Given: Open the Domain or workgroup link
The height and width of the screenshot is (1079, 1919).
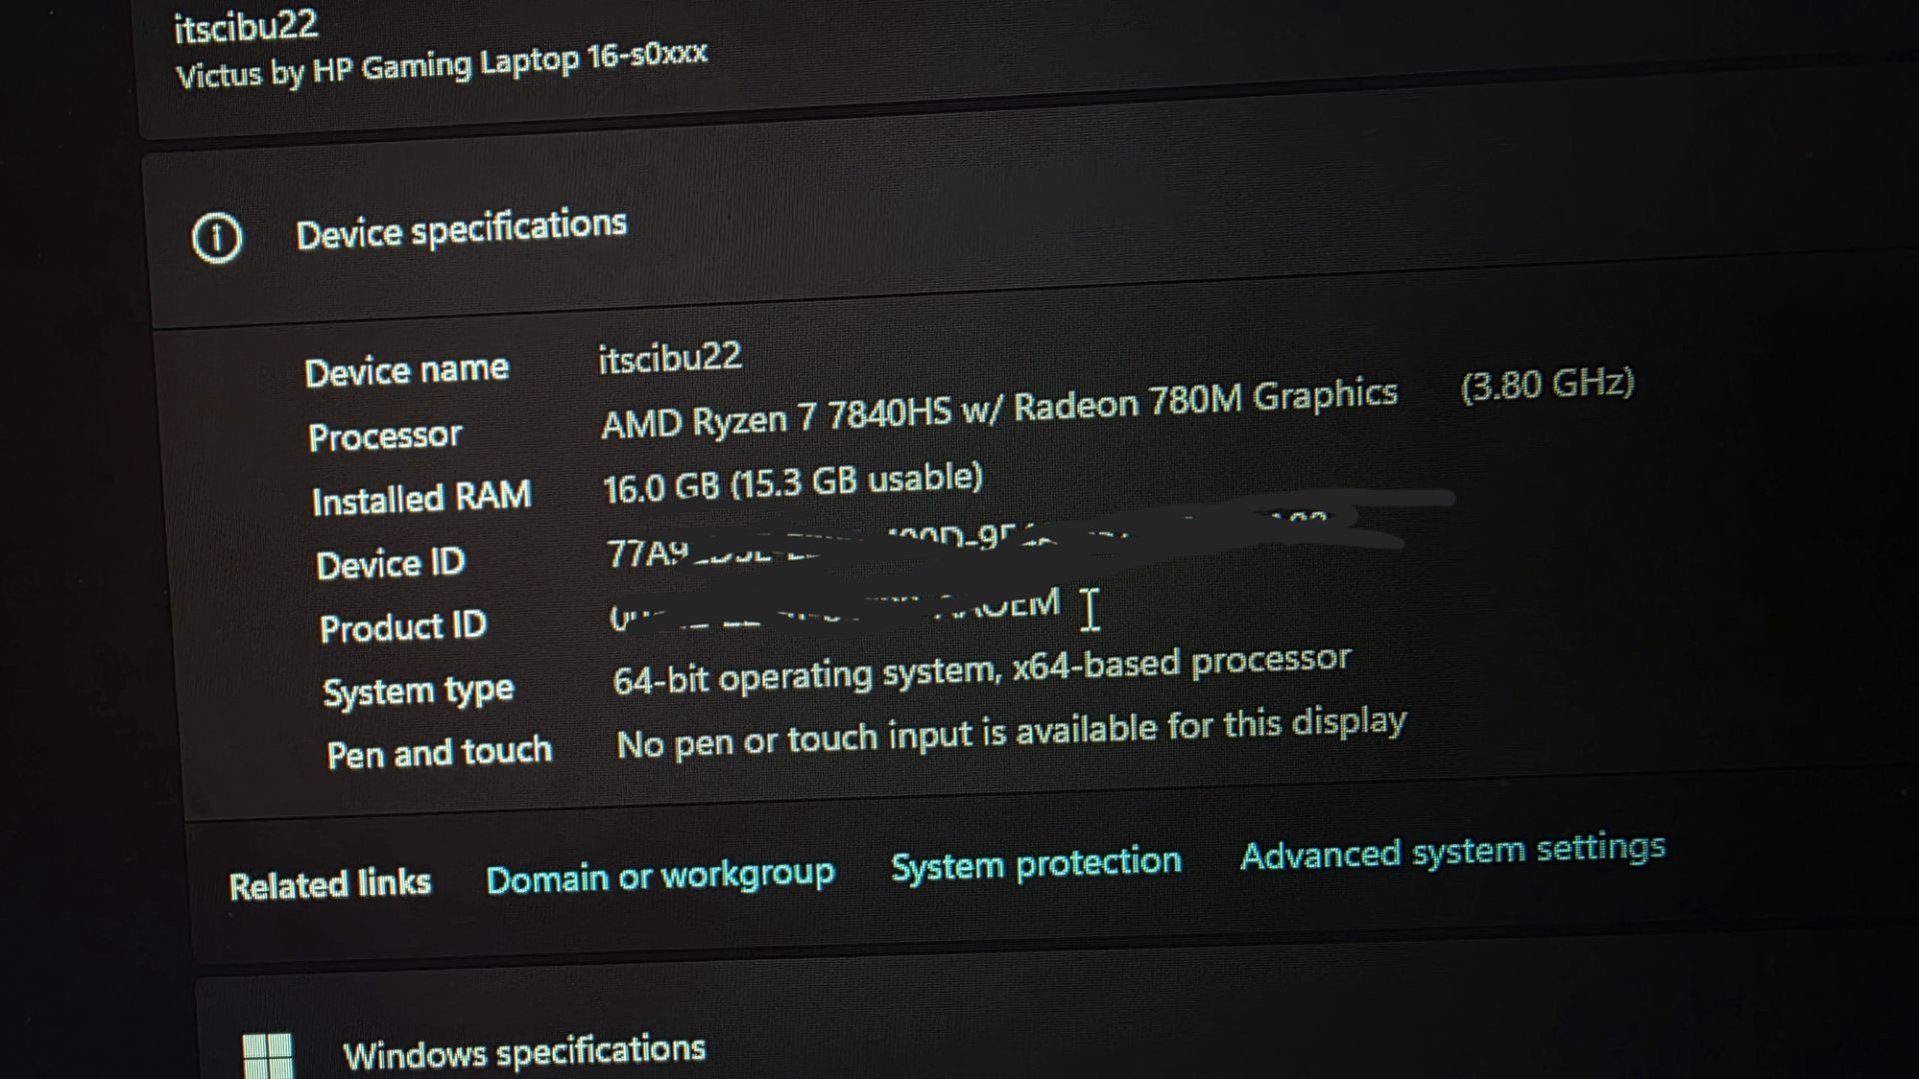Looking at the screenshot, I should click(660, 876).
